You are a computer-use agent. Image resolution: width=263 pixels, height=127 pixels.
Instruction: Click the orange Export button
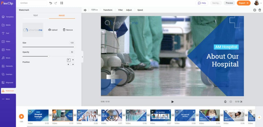243,3
